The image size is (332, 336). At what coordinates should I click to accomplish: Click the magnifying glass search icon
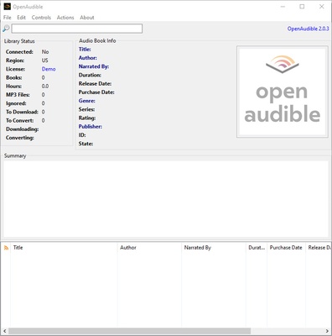tap(6, 29)
